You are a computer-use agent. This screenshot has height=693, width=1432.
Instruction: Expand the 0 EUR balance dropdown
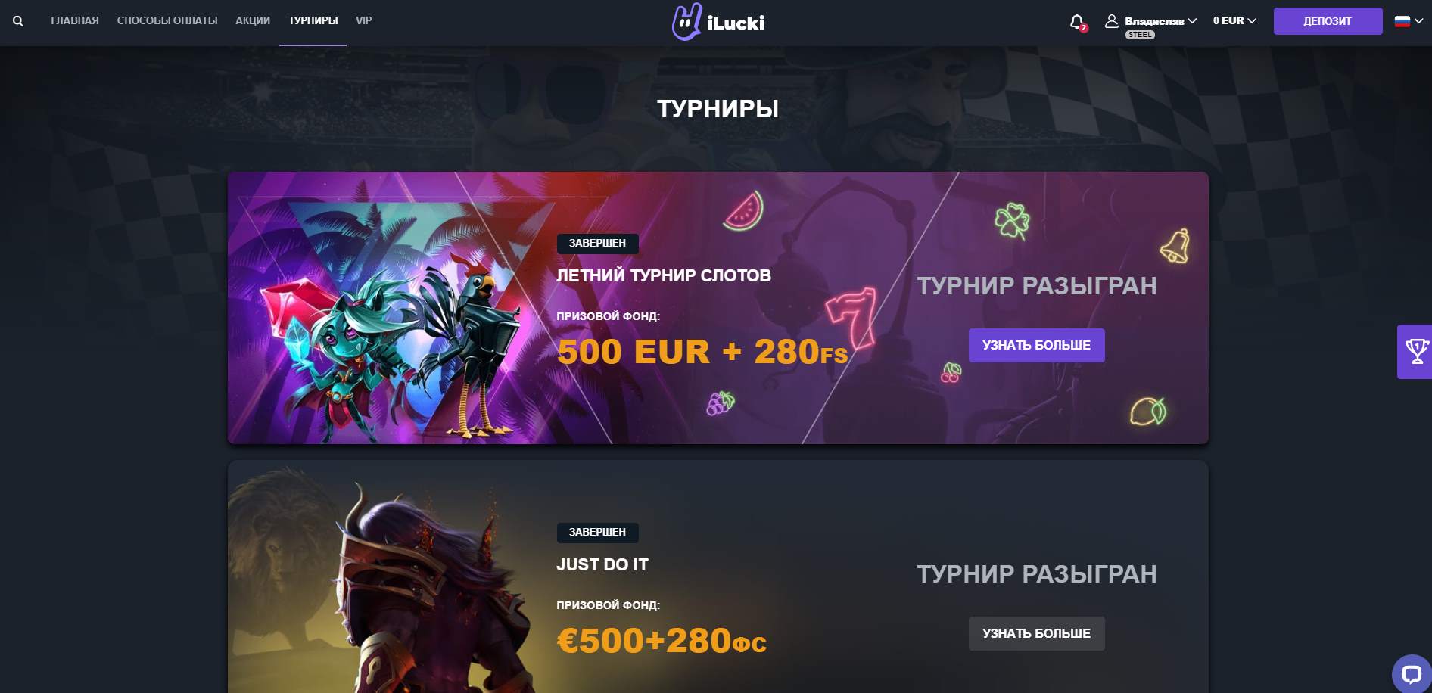pos(1234,21)
